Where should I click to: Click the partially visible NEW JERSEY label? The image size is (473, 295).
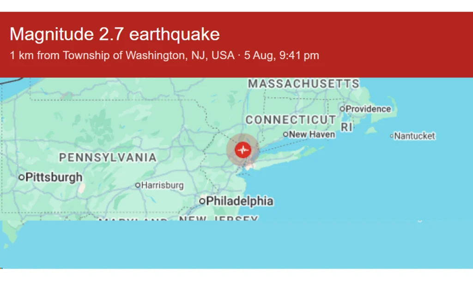pos(218,218)
